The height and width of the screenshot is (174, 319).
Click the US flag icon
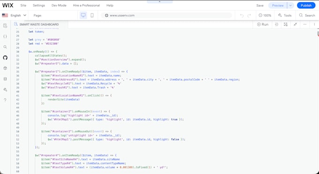[5, 15]
